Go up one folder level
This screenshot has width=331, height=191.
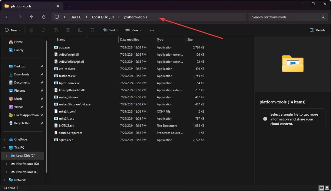(31, 17)
